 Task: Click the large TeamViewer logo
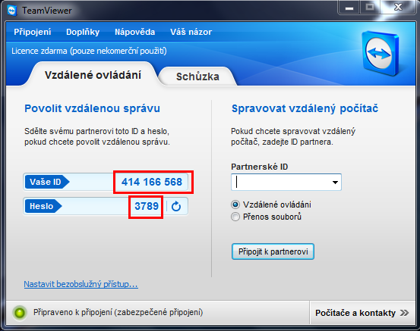(380, 53)
